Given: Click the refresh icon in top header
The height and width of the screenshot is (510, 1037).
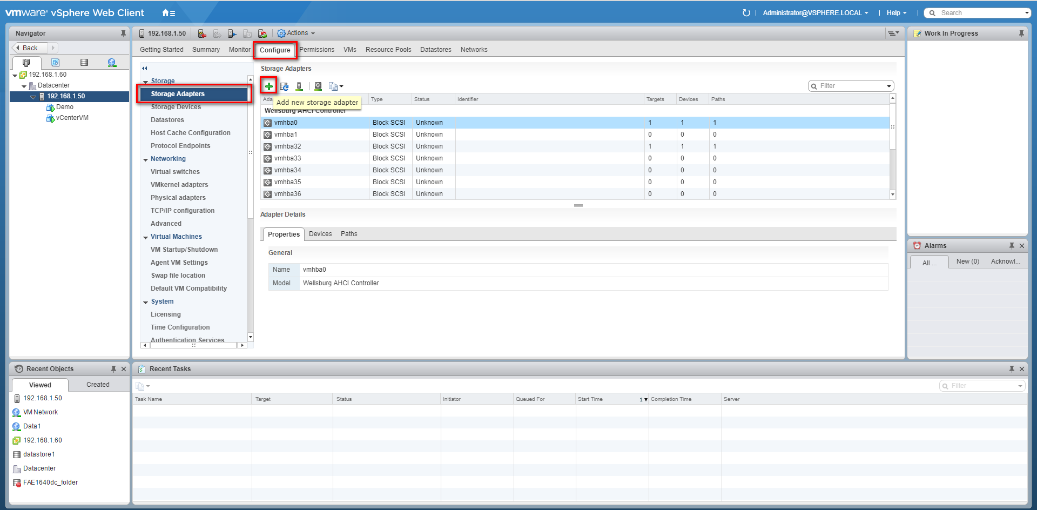Looking at the screenshot, I should pos(746,13).
